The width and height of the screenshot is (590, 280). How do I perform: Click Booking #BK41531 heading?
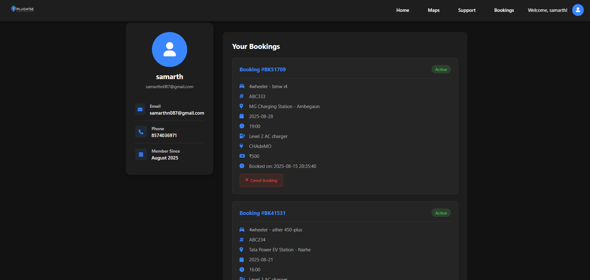point(262,213)
